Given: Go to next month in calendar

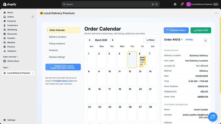Looking at the screenshot, I should coord(113,40).
